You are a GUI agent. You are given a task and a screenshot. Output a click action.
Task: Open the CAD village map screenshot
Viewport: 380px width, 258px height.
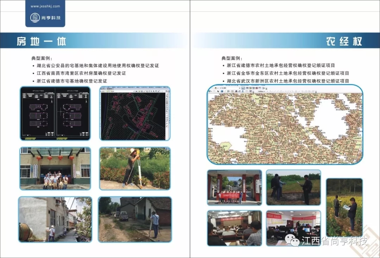[x=135, y=113]
